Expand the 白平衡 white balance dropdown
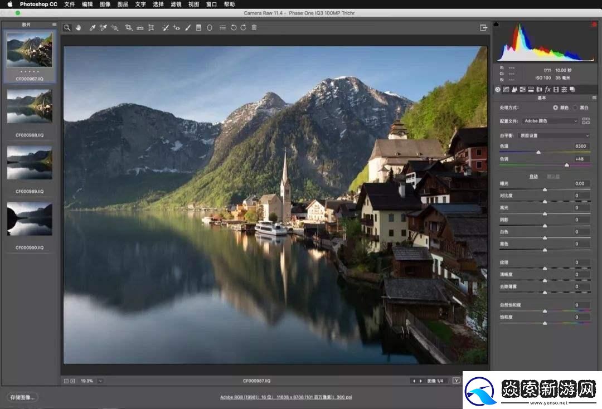602x409 pixels. click(554, 135)
